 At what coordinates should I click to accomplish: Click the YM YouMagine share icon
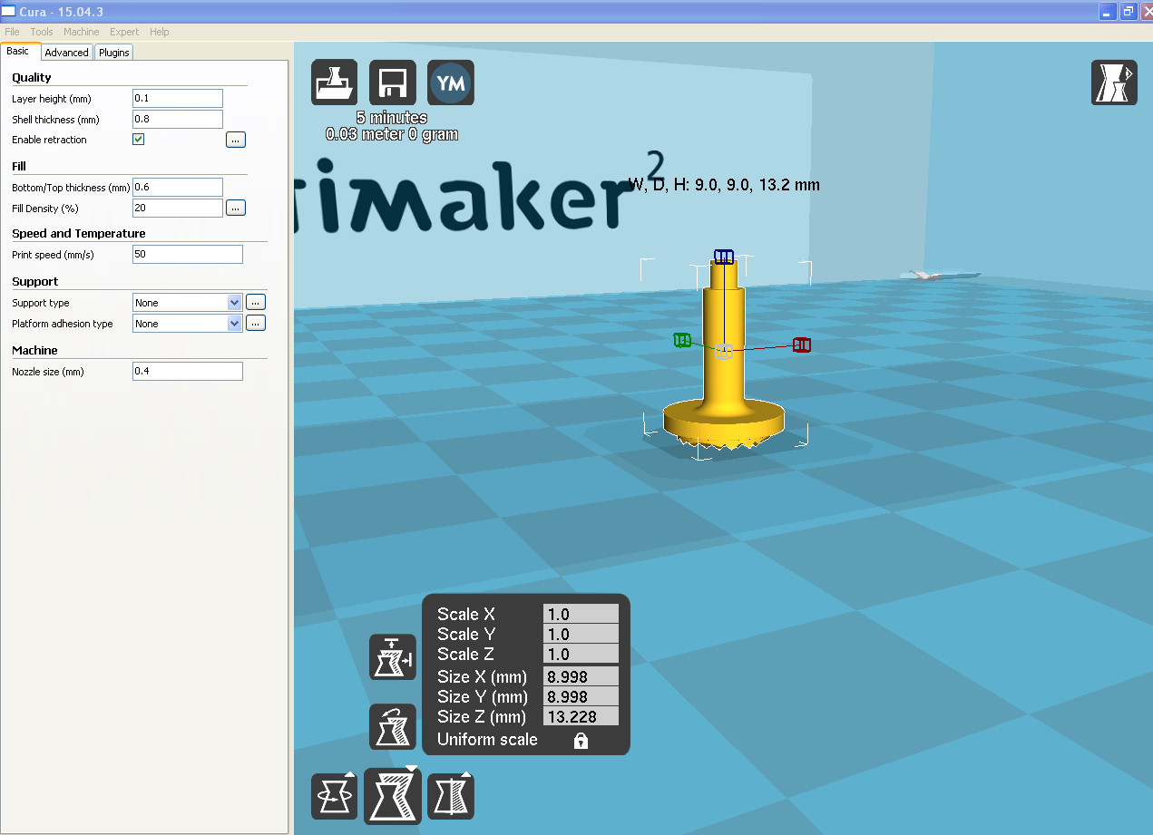tap(451, 83)
